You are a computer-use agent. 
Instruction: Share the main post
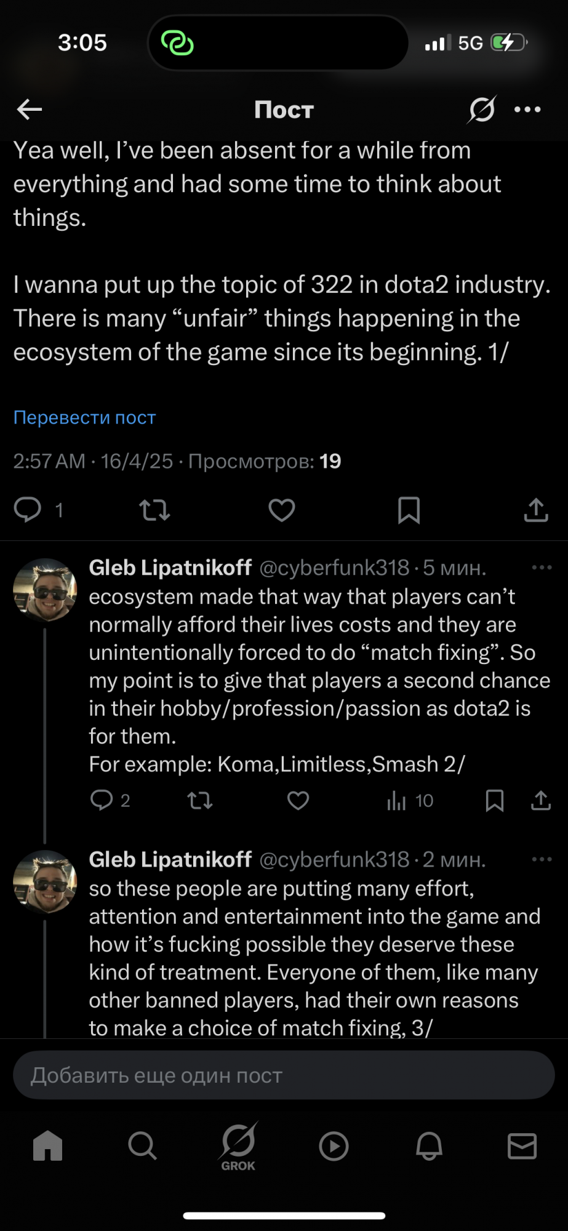[536, 510]
